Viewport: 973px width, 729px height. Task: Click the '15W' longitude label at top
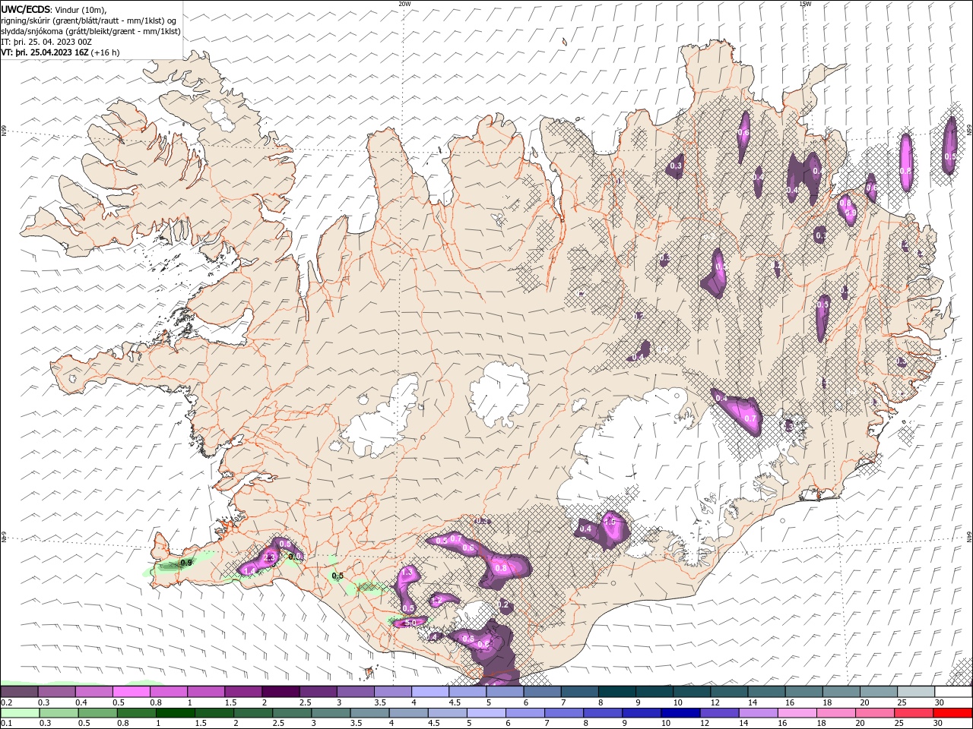(805, 4)
